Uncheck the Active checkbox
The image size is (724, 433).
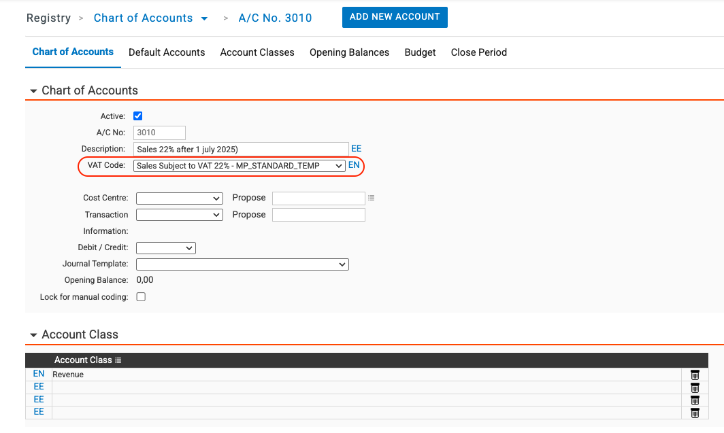click(138, 116)
